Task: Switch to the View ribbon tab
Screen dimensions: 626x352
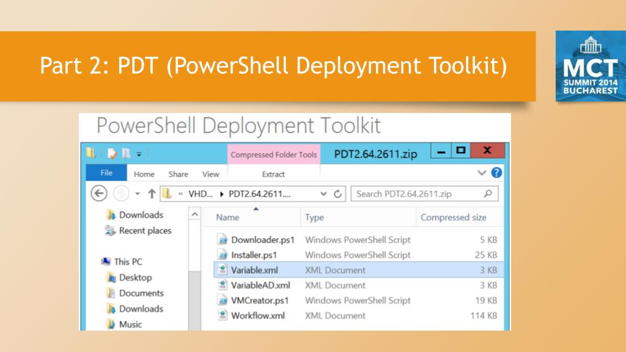Action: tap(210, 174)
